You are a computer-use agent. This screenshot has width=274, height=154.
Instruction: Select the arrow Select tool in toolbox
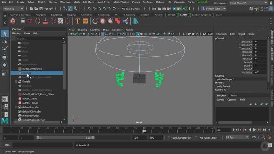click(x=5, y=33)
